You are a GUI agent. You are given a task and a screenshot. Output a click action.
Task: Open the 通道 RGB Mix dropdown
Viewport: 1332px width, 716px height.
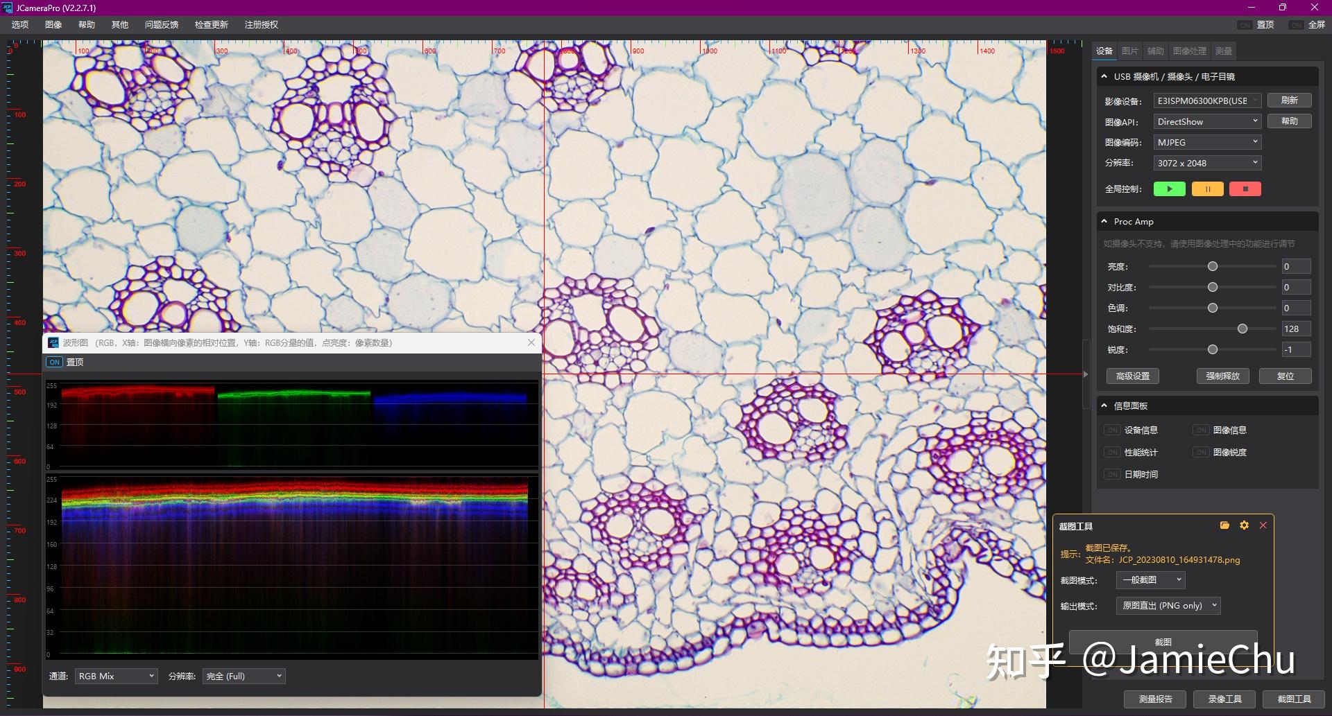117,676
